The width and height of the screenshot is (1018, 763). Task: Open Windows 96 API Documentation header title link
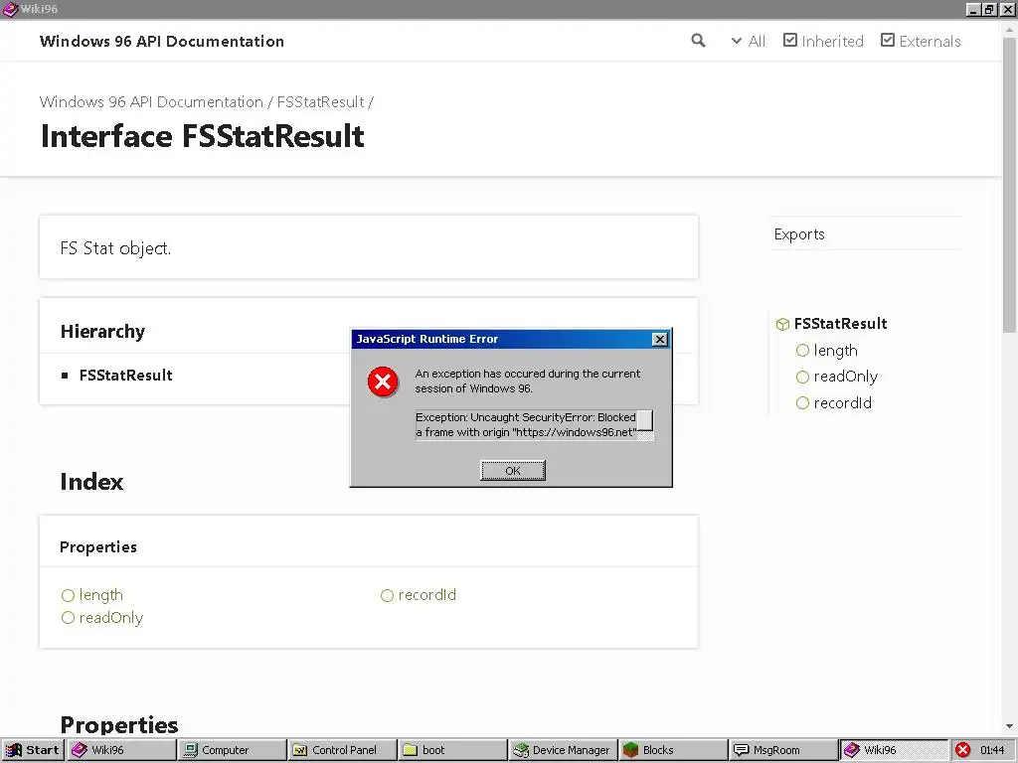click(162, 41)
